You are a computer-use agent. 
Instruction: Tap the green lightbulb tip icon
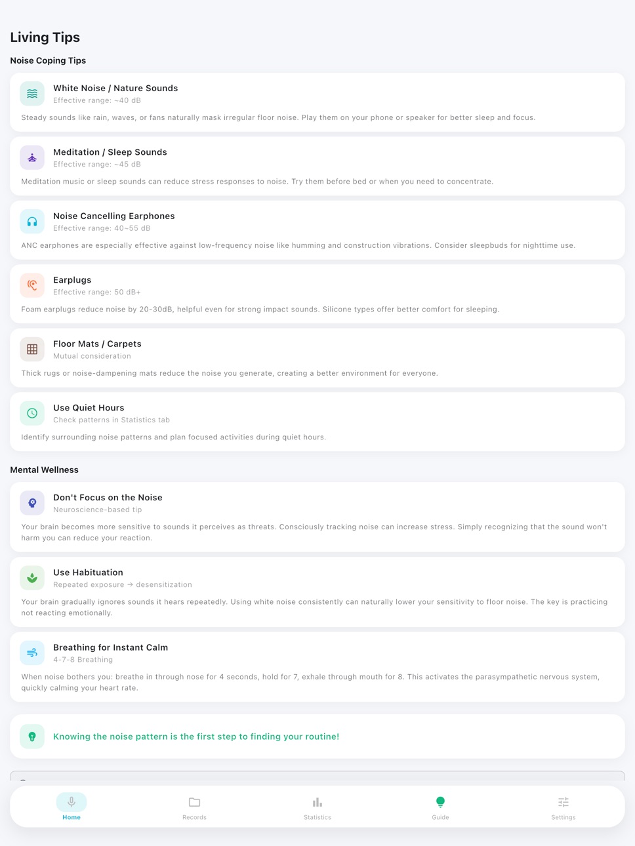pyautogui.click(x=32, y=736)
